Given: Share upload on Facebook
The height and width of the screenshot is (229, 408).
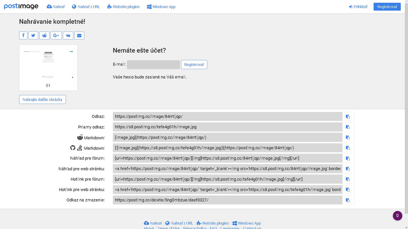Looking at the screenshot, I should pos(23,35).
